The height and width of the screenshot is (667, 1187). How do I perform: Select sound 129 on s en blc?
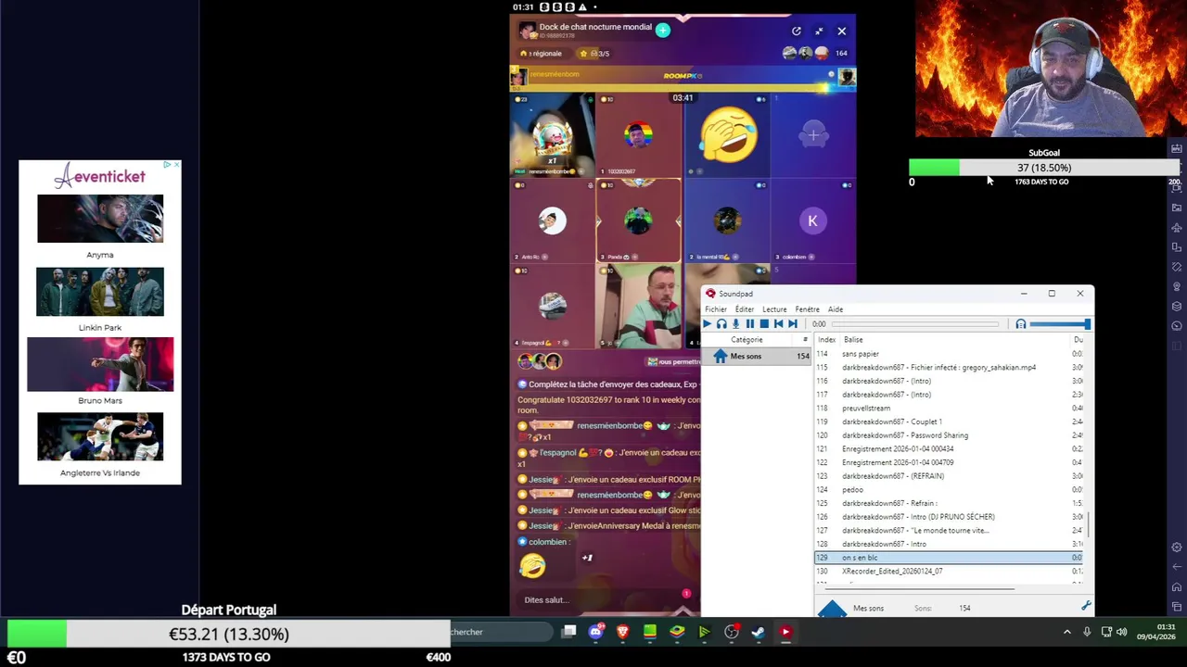tap(948, 558)
